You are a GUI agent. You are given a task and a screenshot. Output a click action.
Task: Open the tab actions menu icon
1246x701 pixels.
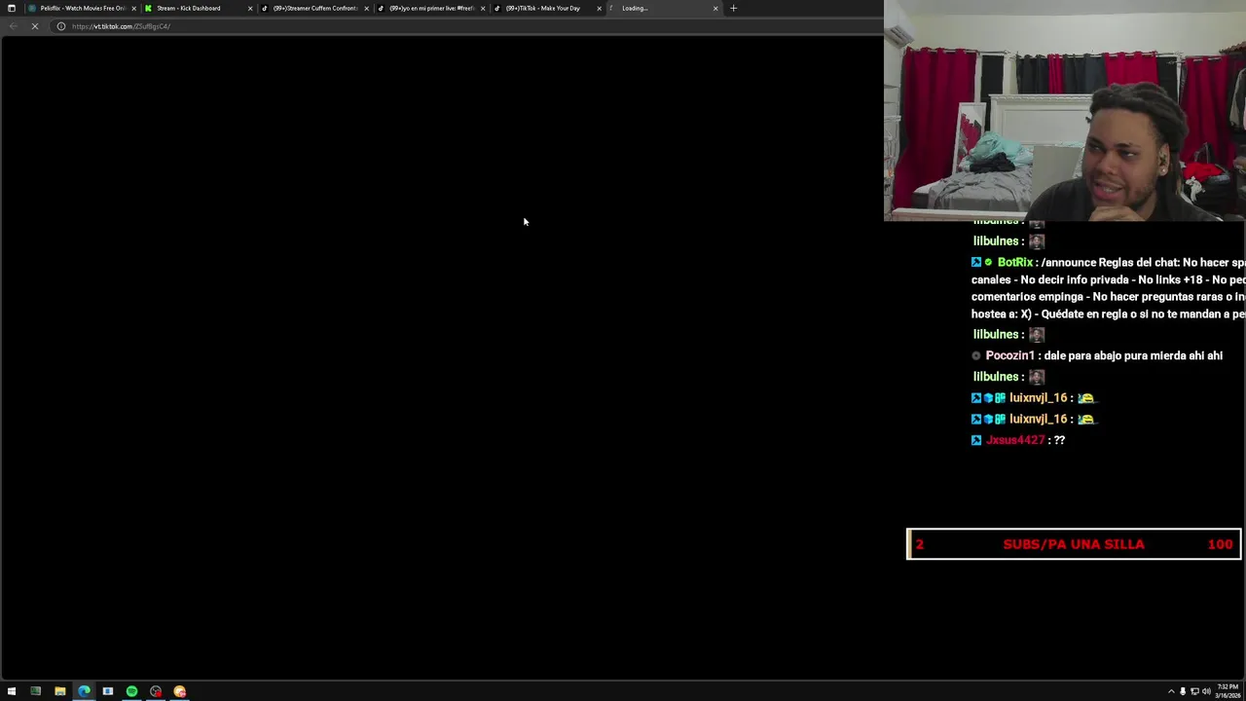coord(12,8)
